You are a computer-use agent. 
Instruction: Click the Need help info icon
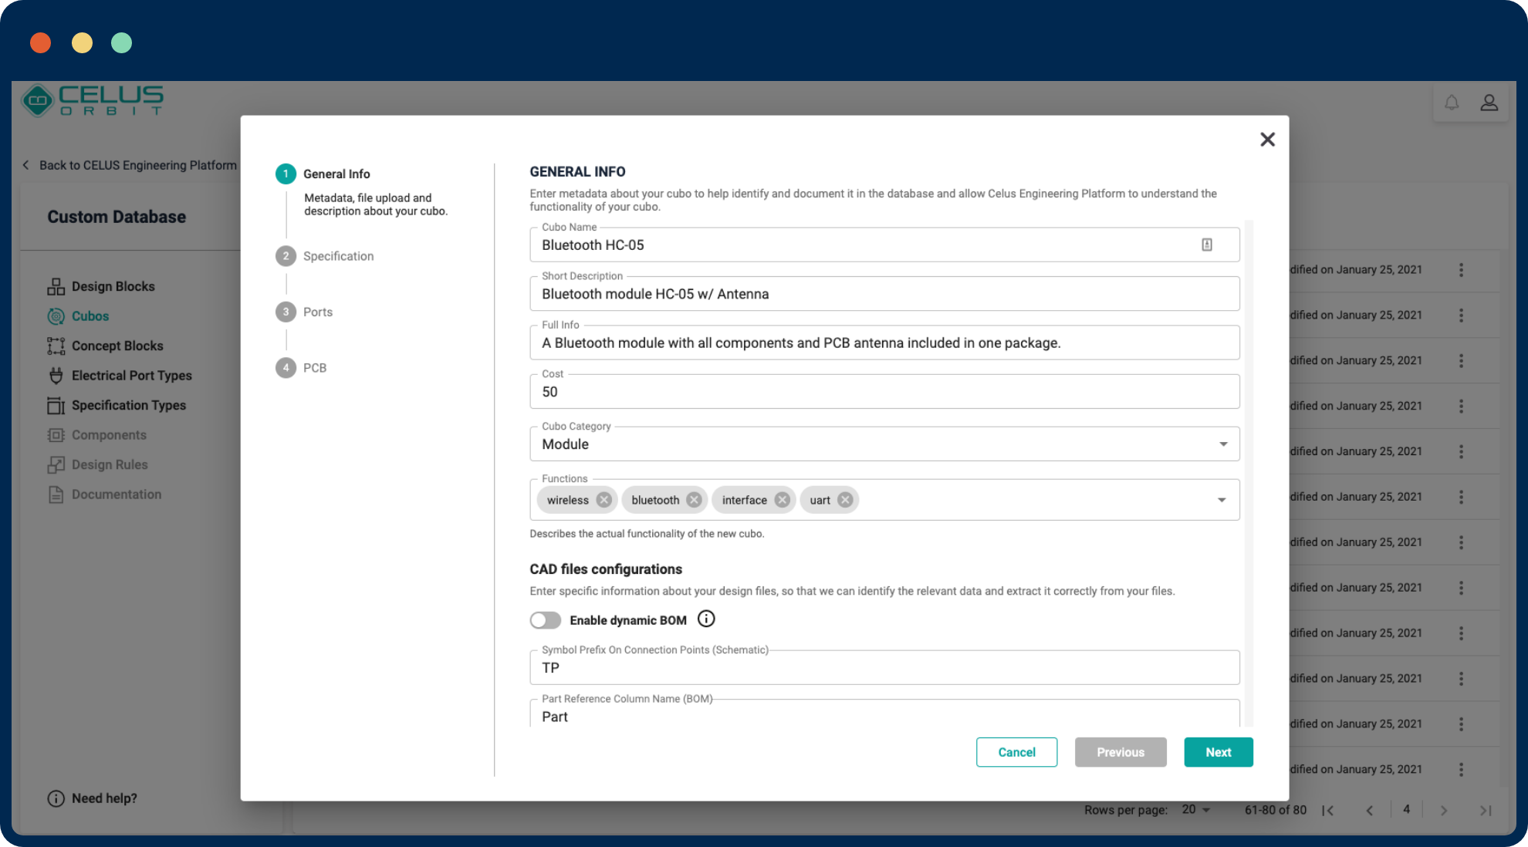[x=56, y=798]
